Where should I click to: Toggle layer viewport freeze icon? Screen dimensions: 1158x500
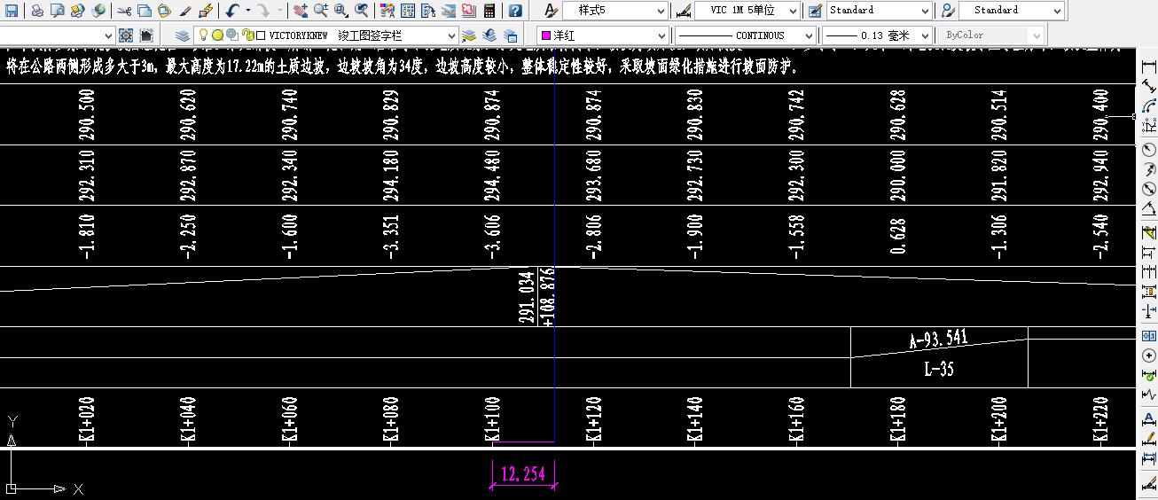click(x=231, y=35)
